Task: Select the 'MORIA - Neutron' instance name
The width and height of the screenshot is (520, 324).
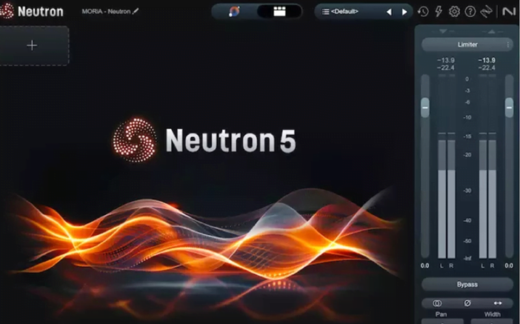Action: point(106,11)
